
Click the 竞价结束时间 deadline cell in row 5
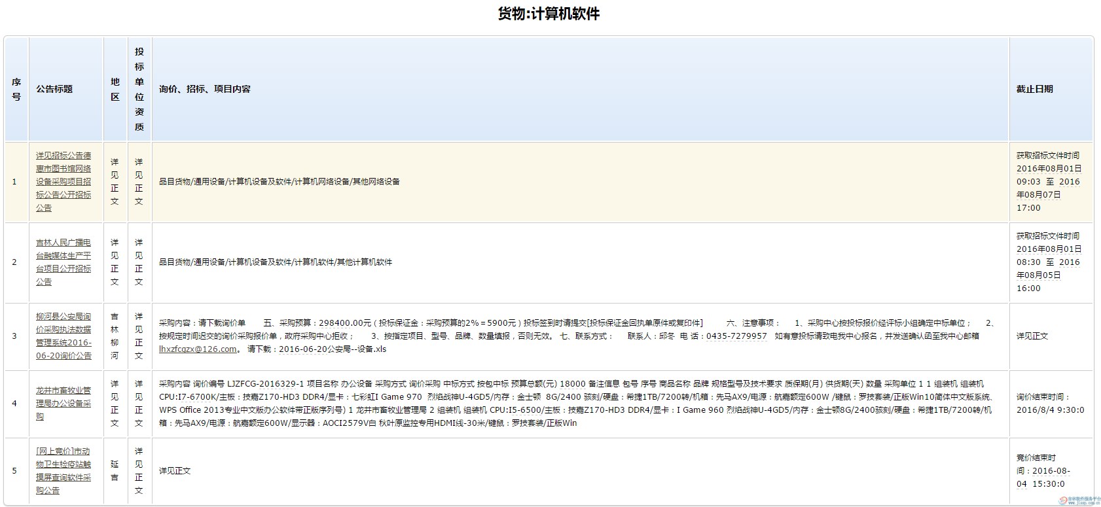1045,471
